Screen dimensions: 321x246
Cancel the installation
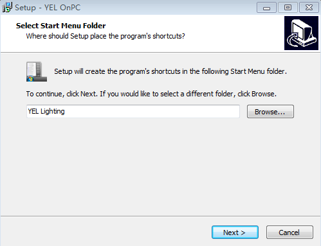[x=289, y=233]
